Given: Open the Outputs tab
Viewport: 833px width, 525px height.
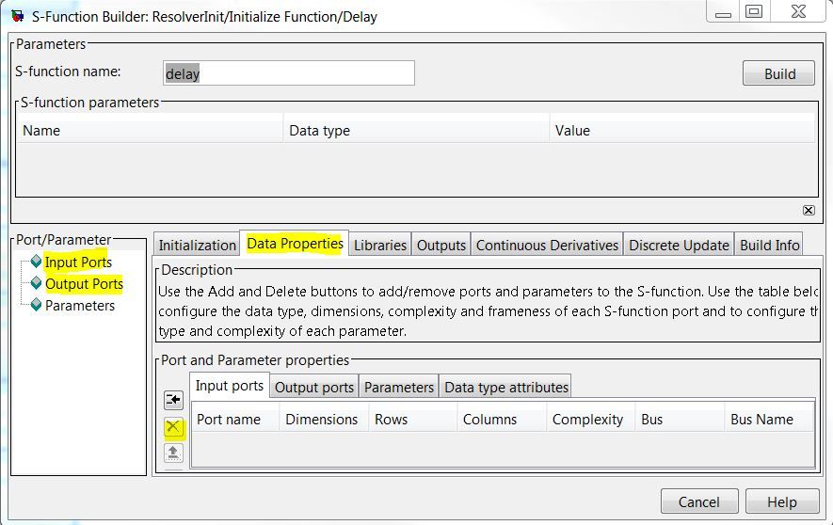Looking at the screenshot, I should 441,245.
